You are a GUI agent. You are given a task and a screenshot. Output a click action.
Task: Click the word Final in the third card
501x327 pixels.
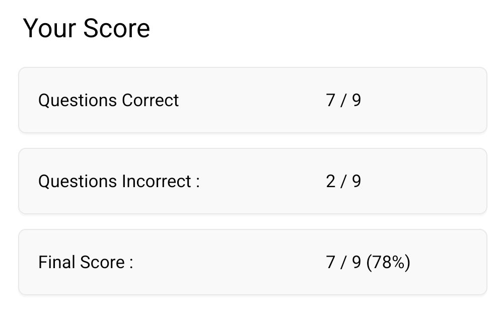coord(57,262)
